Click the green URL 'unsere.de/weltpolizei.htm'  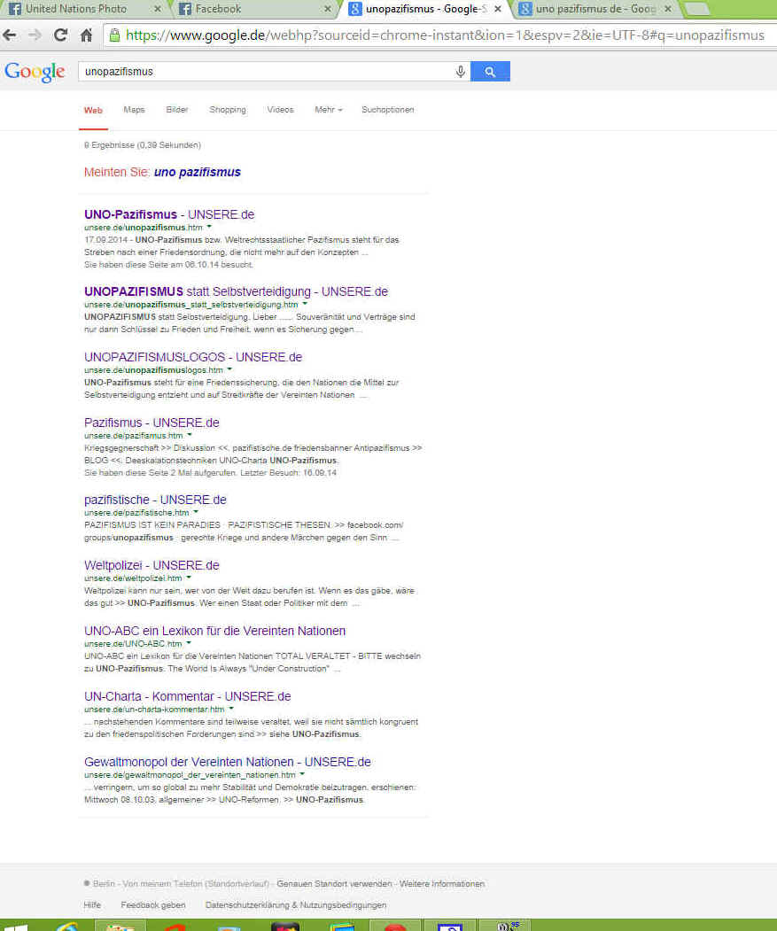pyautogui.click(x=133, y=578)
